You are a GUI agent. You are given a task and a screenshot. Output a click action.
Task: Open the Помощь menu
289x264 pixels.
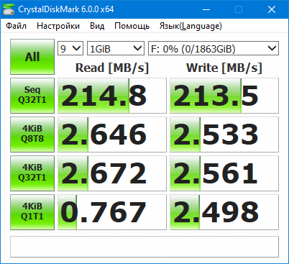[132, 26]
